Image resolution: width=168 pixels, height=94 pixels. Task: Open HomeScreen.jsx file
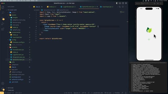(x=18, y=50)
